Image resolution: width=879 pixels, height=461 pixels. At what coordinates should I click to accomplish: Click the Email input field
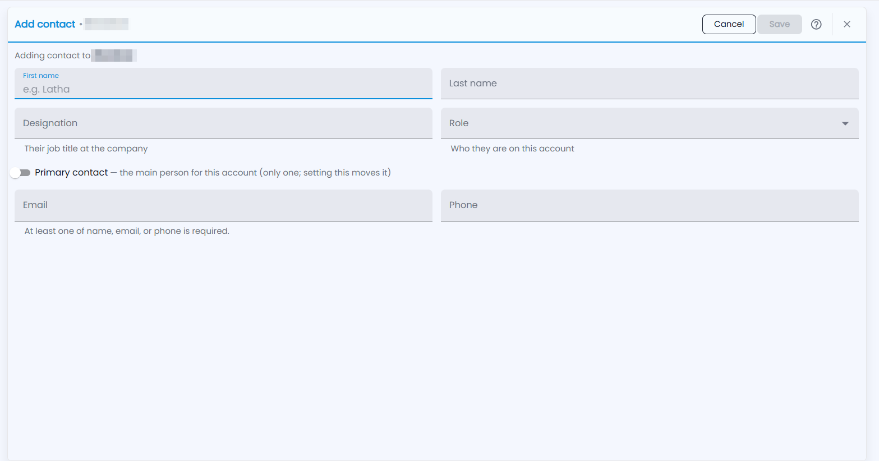pos(223,205)
